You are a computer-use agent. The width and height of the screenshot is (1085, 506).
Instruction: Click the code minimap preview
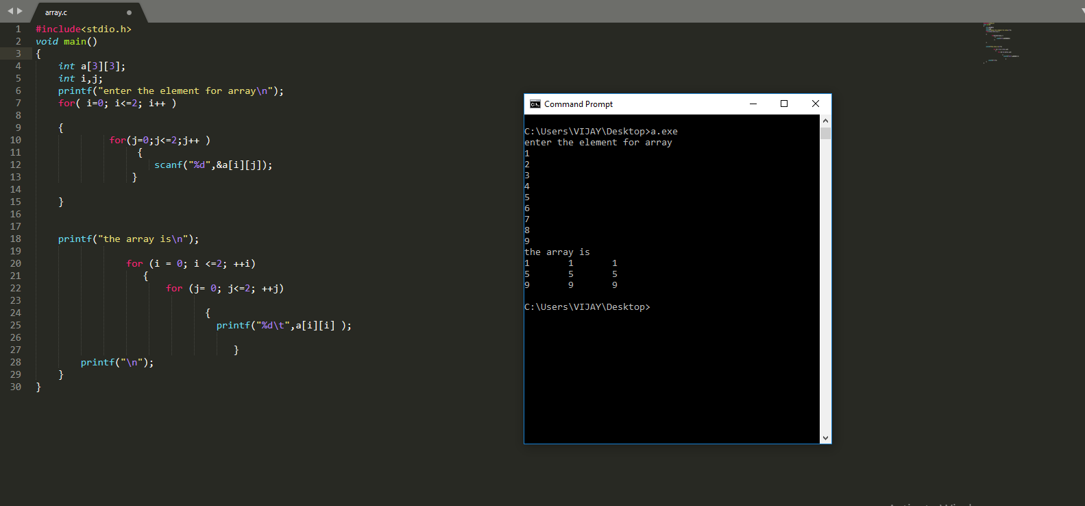coord(1001,43)
